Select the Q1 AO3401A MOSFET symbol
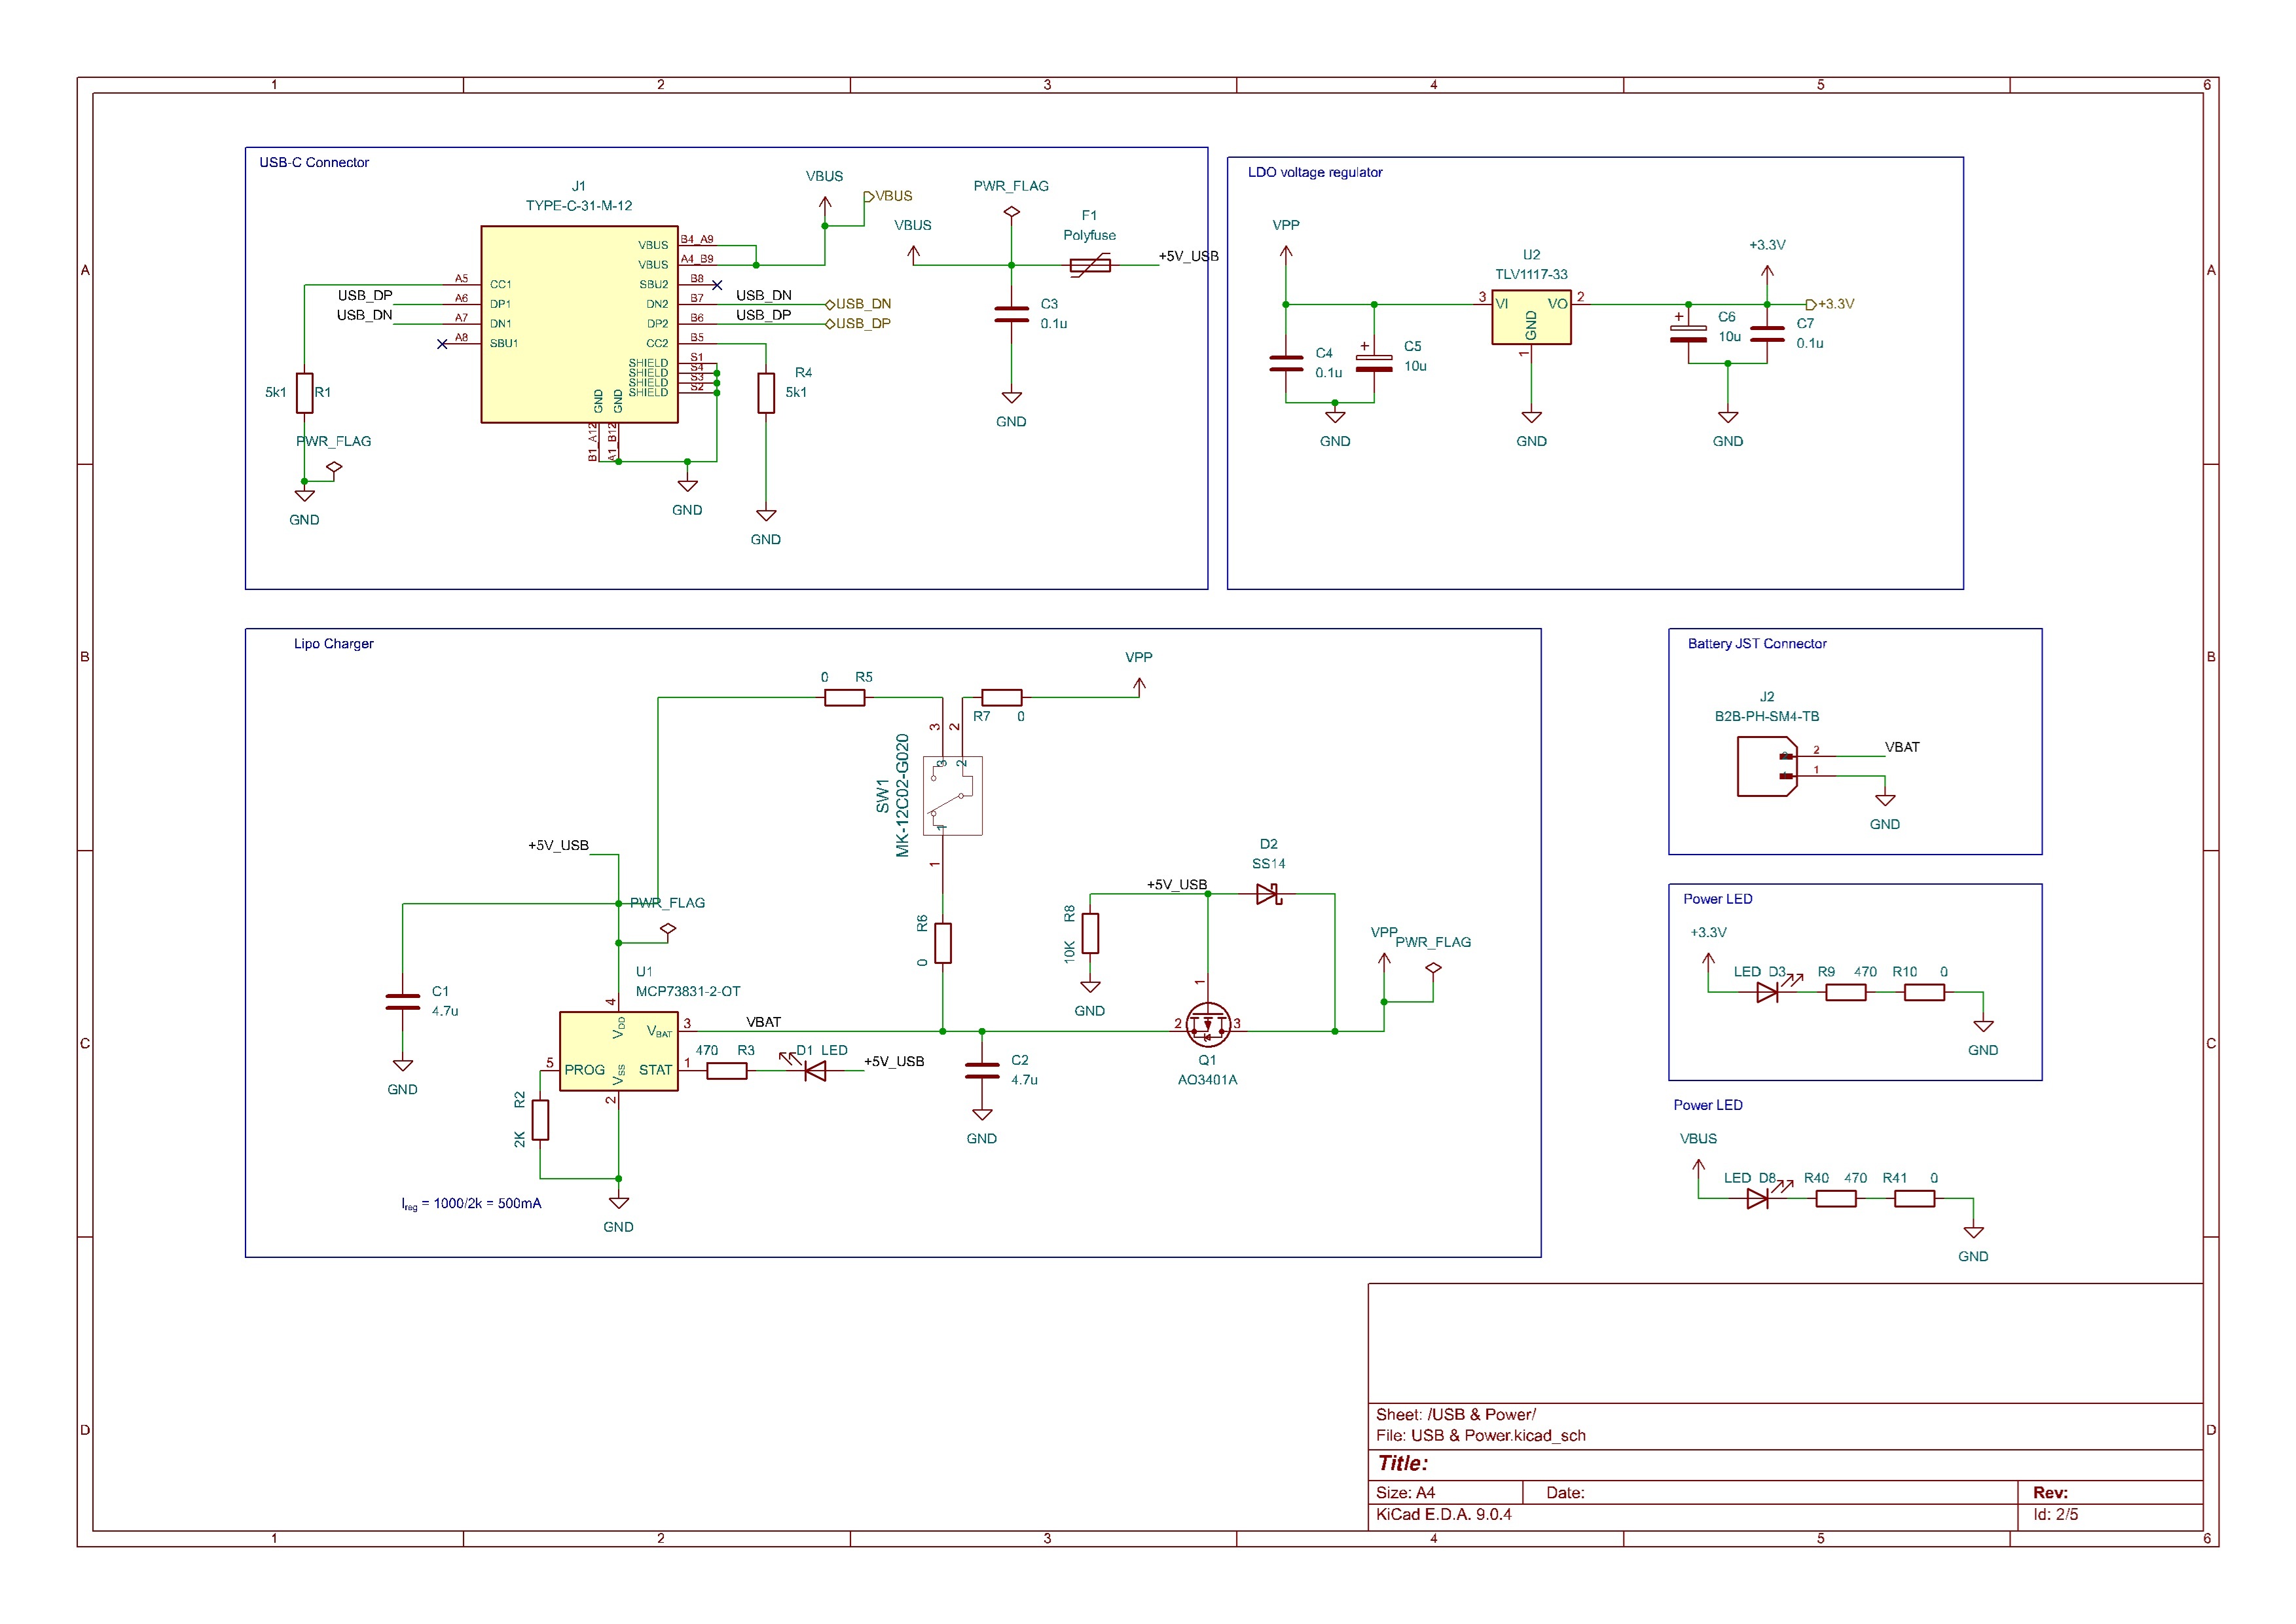Image resolution: width=2296 pixels, height=1624 pixels. pyautogui.click(x=1208, y=1024)
